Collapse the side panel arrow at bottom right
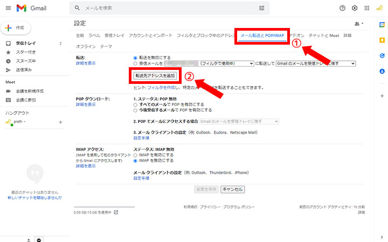 [382, 237]
